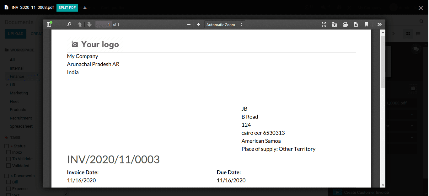The width and height of the screenshot is (429, 196).
Task: Select the Internal workspace
Action: (17, 68)
